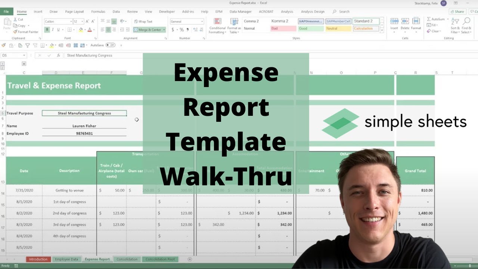Open the Sort & Filter menu

(455, 25)
